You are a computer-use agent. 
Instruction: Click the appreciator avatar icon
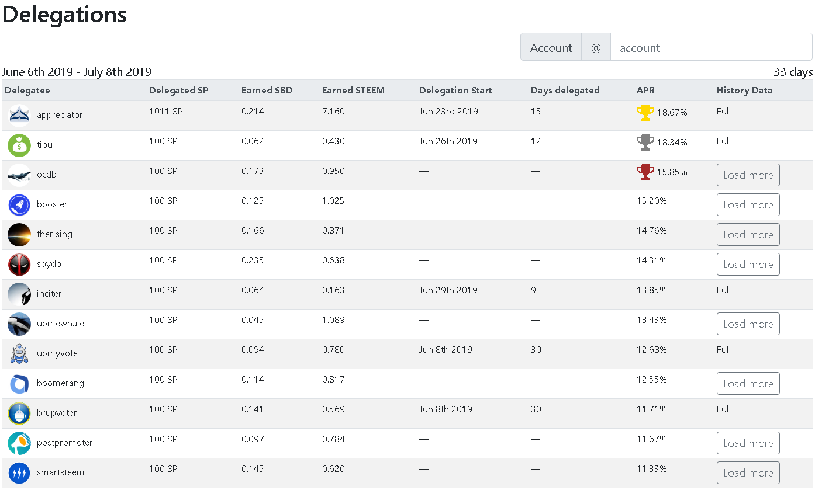pos(19,116)
